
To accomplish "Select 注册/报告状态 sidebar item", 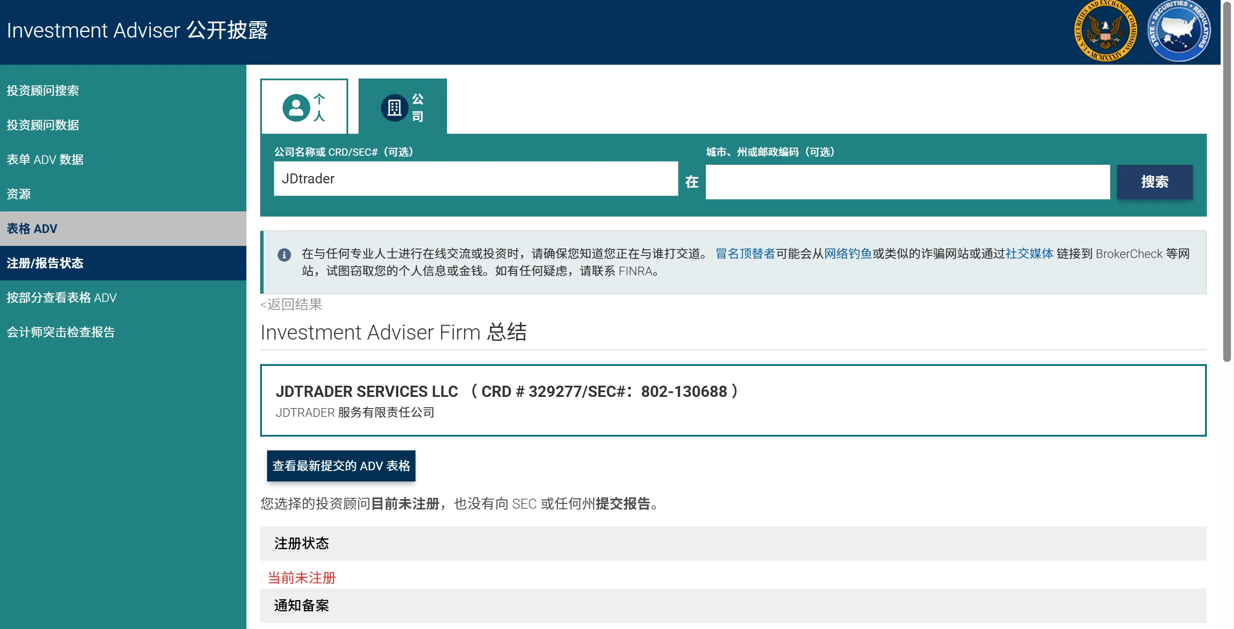I will coord(123,263).
